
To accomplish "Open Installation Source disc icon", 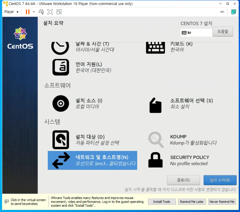I will (61, 104).
